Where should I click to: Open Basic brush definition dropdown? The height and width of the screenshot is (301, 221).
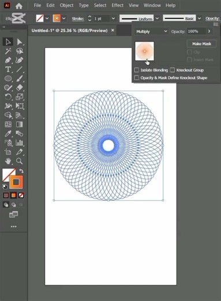(200, 19)
